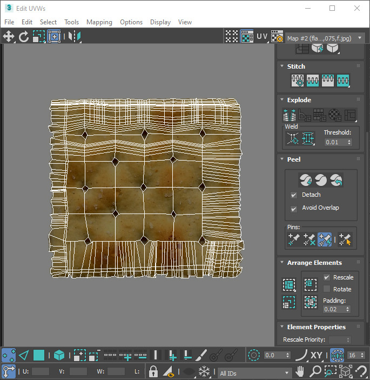Click Unpin Selected icon
The width and height of the screenshot is (370, 380).
(309, 239)
